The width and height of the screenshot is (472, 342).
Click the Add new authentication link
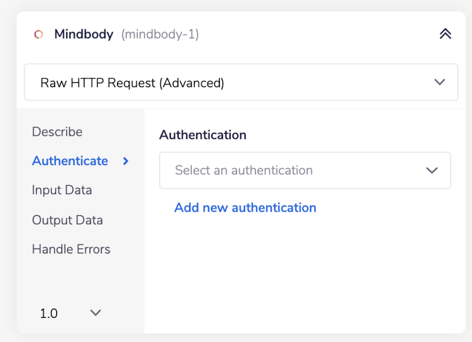tap(245, 208)
